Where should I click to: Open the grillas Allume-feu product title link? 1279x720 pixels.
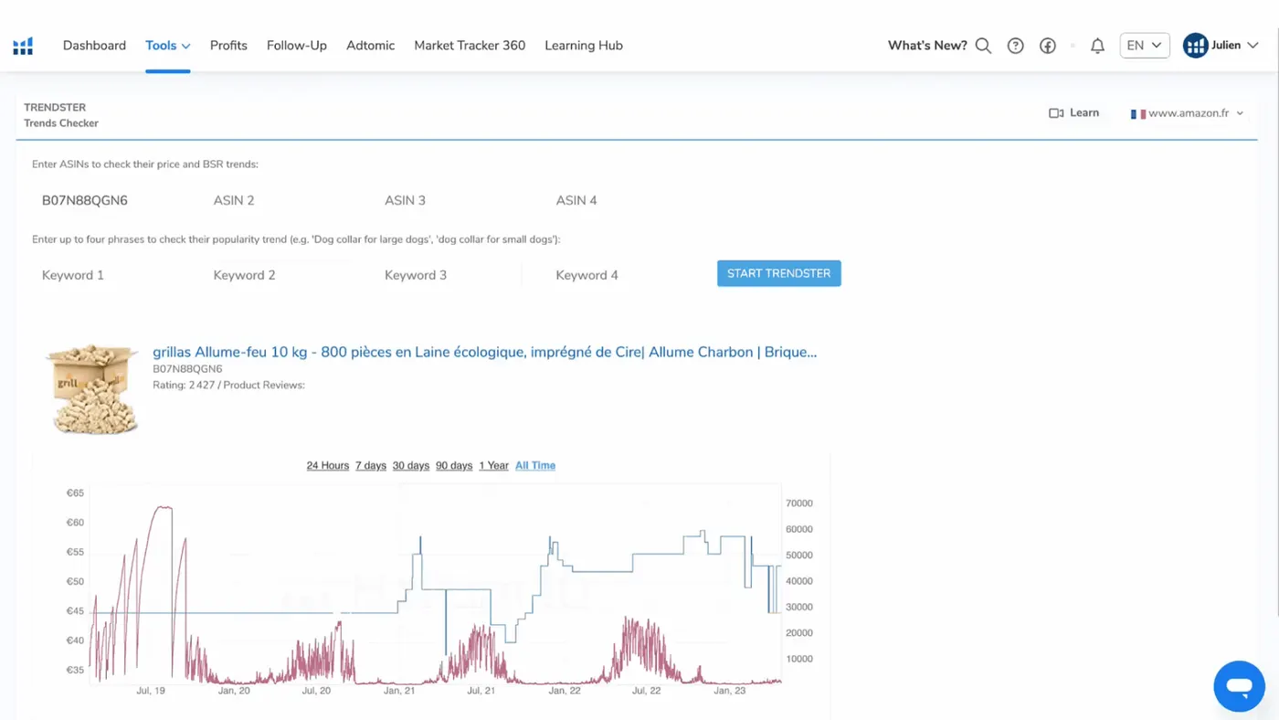click(x=485, y=352)
